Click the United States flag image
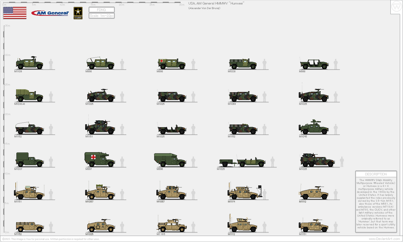This screenshot has width=403, height=242. pos(15,13)
